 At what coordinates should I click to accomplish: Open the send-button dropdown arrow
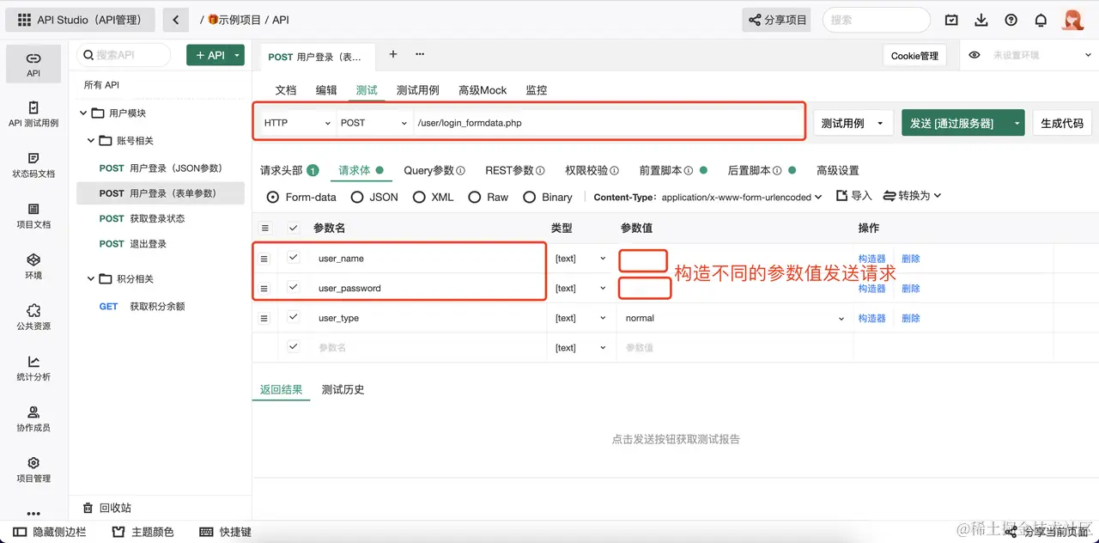pyautogui.click(x=1017, y=124)
